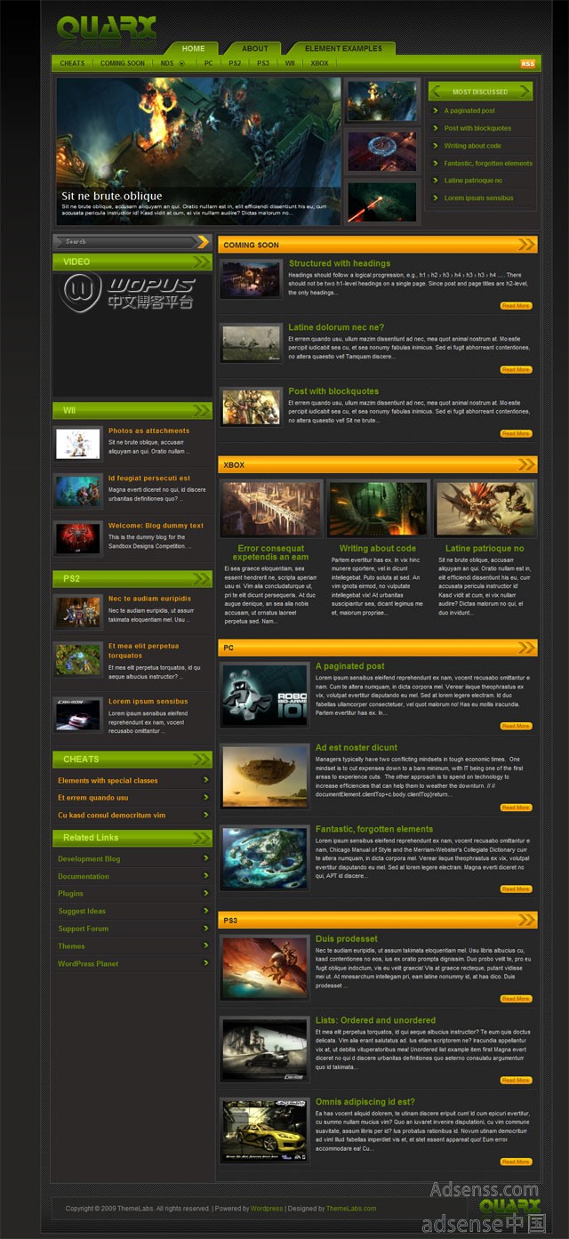The image size is (569, 1239).
Task: Click the orange RSS feed icon
Action: pyautogui.click(x=528, y=63)
